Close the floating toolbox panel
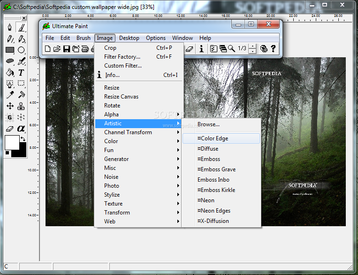This screenshot has width=358, height=275. tap(24, 18)
